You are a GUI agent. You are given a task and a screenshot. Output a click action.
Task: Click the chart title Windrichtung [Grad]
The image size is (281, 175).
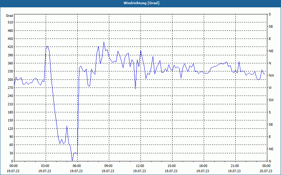pyautogui.click(x=142, y=3)
